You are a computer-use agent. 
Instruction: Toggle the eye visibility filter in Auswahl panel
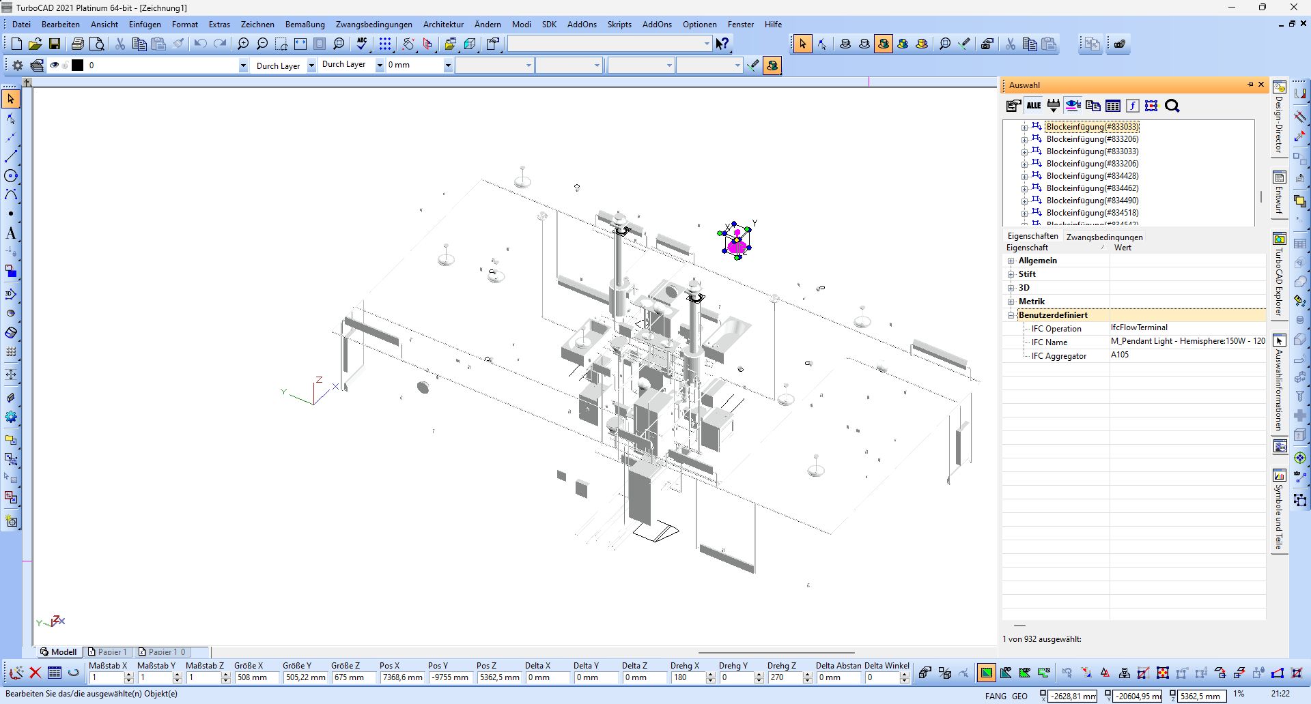(1073, 106)
